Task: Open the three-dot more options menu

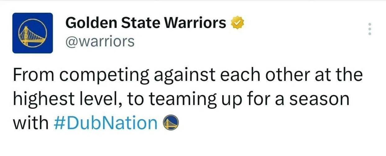Action: click(x=370, y=29)
